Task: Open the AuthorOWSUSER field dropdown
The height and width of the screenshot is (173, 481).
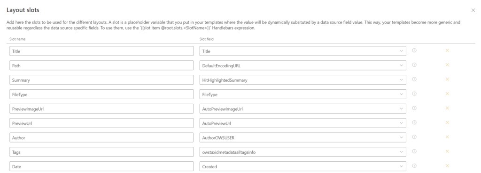Action: point(303,137)
